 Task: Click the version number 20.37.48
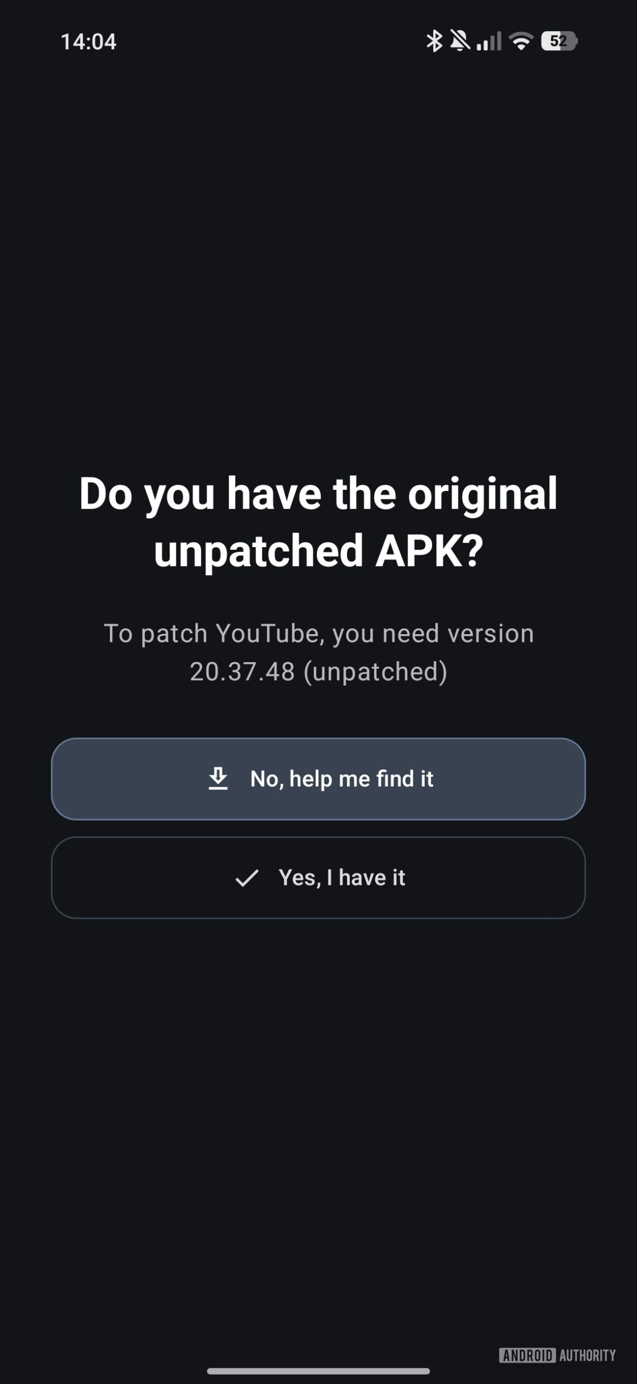242,671
